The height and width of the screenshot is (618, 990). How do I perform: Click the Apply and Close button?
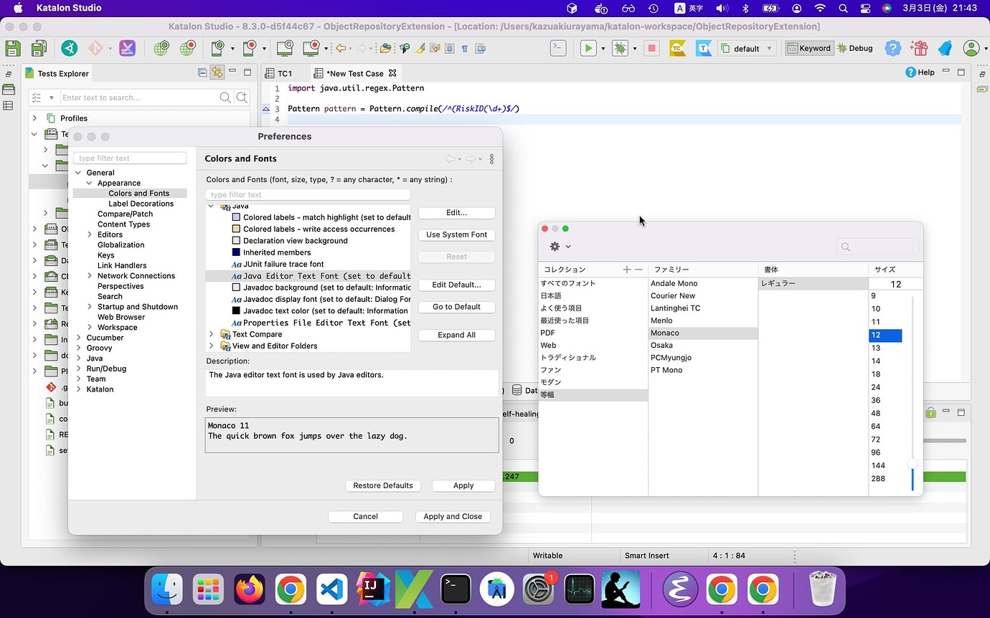pos(453,516)
